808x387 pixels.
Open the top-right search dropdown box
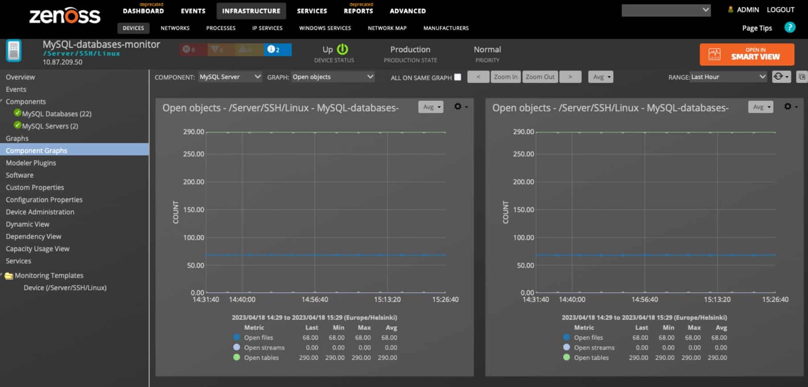[x=666, y=10]
